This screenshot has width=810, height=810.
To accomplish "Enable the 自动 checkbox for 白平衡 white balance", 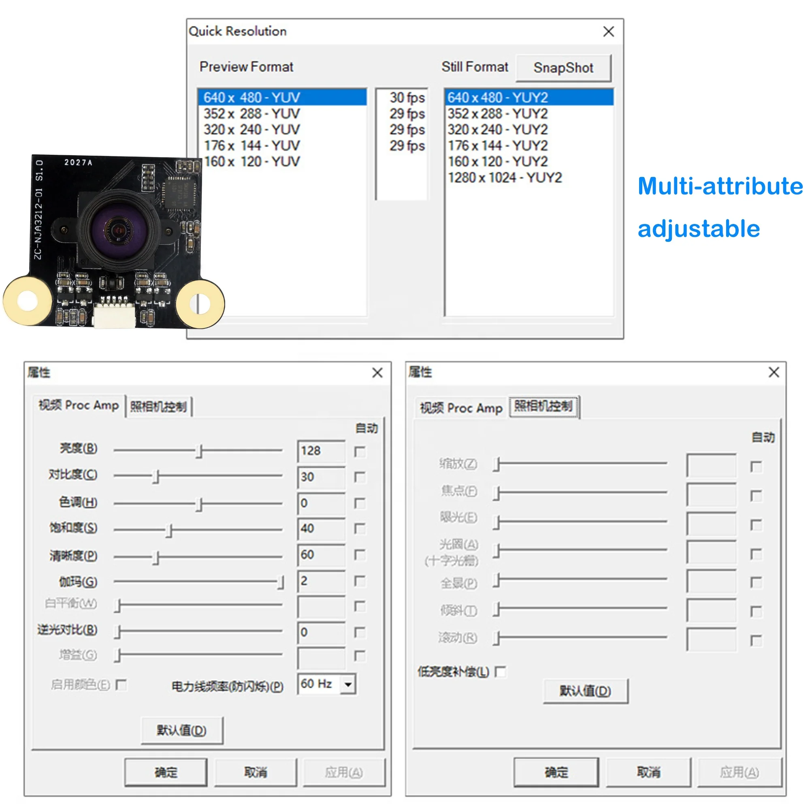I will 360,606.
